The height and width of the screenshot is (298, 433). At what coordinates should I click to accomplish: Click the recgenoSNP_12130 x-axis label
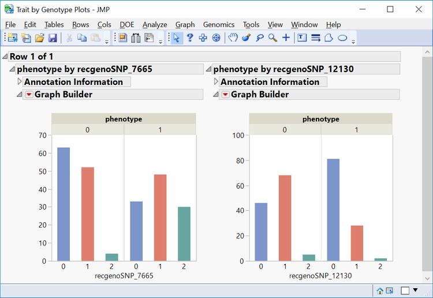(x=320, y=275)
